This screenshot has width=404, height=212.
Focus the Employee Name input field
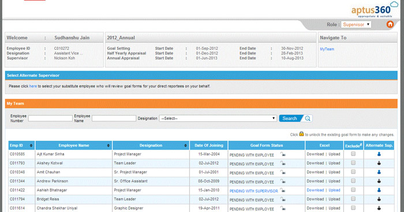tap(114, 118)
